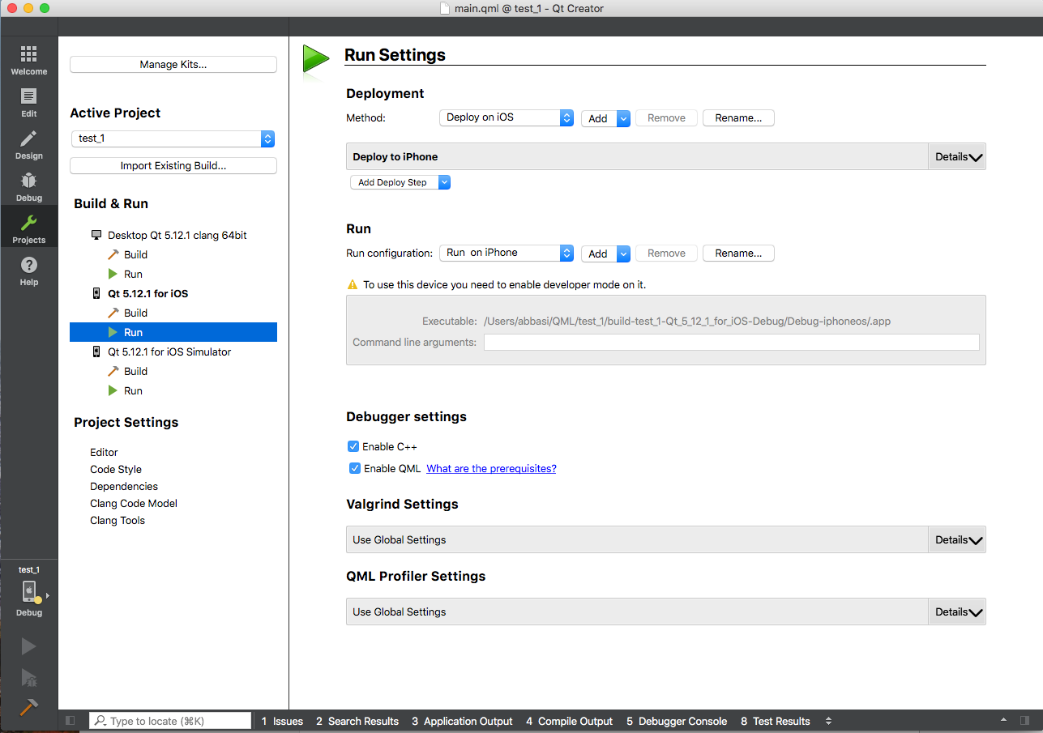This screenshot has height=733, width=1043.
Task: Switch to Debug mode in sidebar
Action: click(x=28, y=186)
